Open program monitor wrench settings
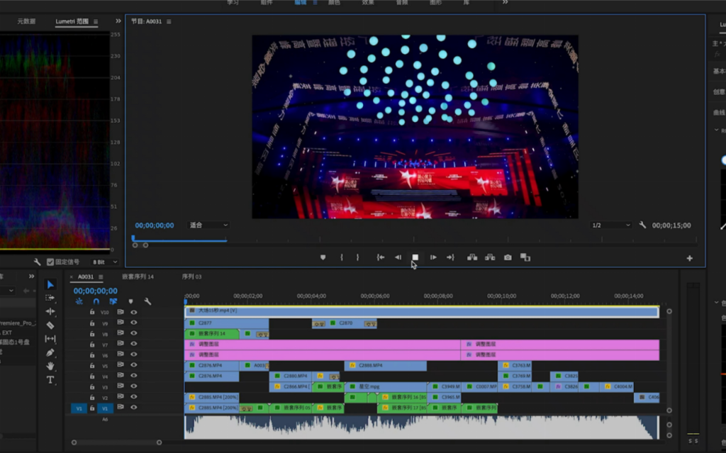The height and width of the screenshot is (453, 726). [x=642, y=225]
